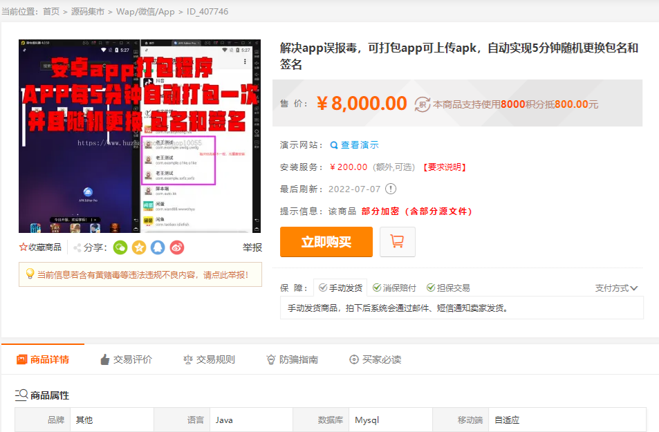659x432 pixels.
Task: Share to Weibo via the red icon
Action: (176, 247)
